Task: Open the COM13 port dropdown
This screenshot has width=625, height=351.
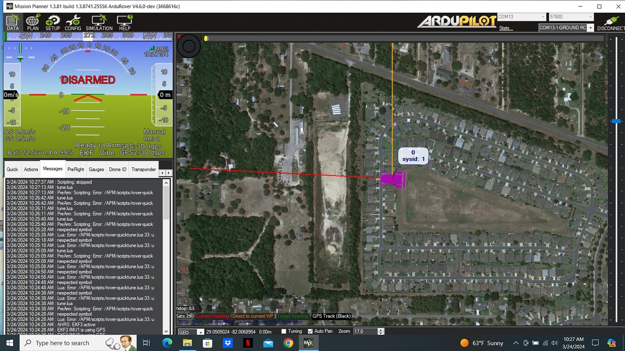Action: click(x=543, y=16)
